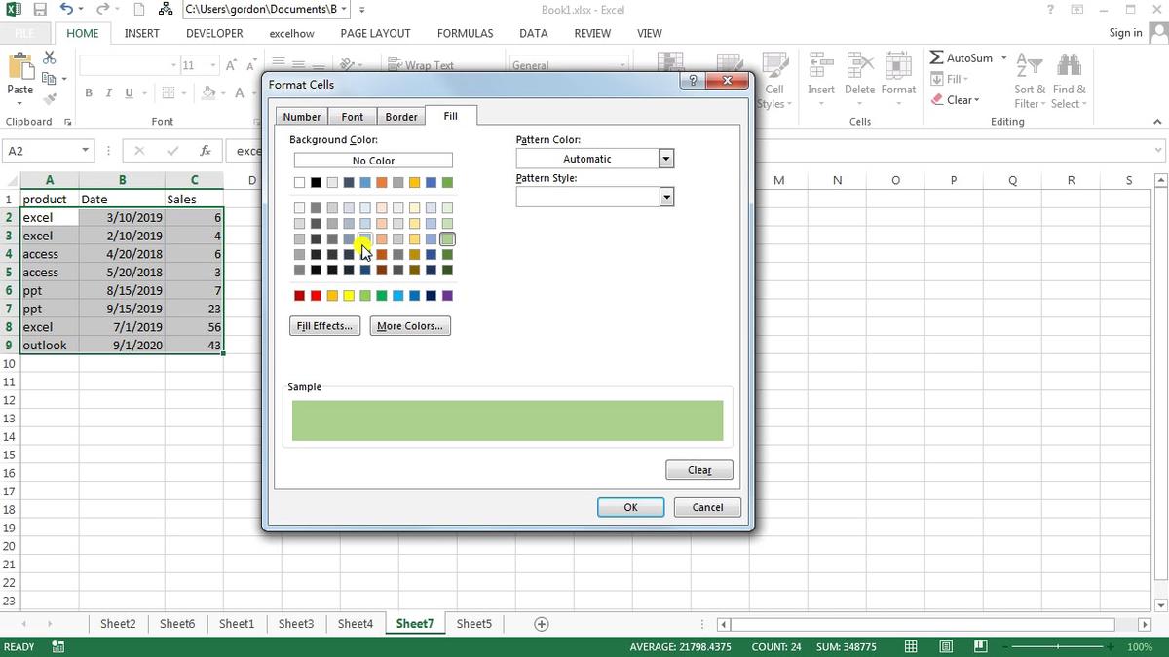This screenshot has width=1169, height=657.
Task: Open the Pattern Style dropdown
Action: 665,197
